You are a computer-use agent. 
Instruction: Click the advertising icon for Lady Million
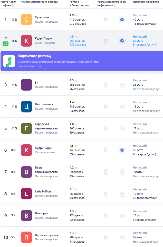[x=106, y=194]
